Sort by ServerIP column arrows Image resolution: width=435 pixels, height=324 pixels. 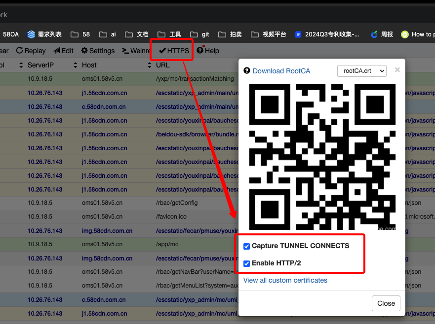click(x=75, y=65)
